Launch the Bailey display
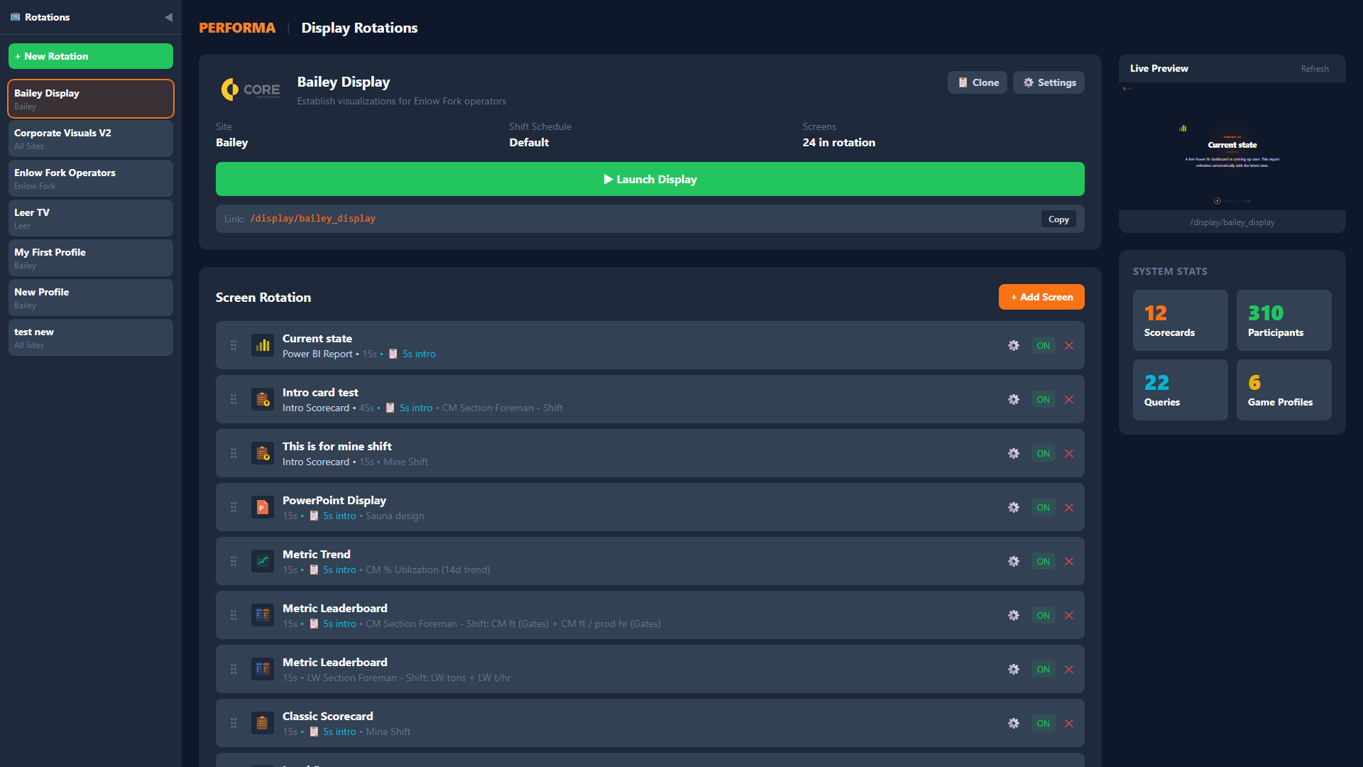1363x767 pixels. click(x=650, y=179)
